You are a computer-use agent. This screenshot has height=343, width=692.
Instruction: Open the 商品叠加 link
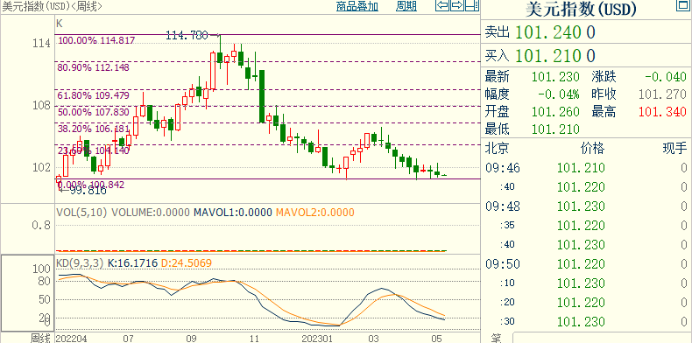point(357,6)
